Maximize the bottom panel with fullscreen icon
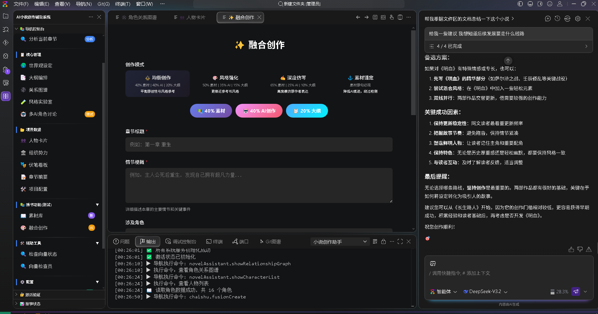The image size is (598, 314). tap(400, 241)
